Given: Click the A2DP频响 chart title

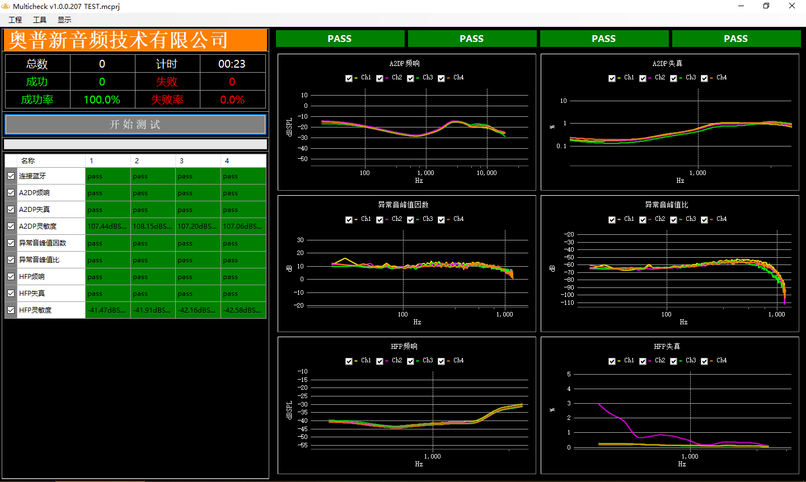Looking at the screenshot, I should (x=405, y=64).
